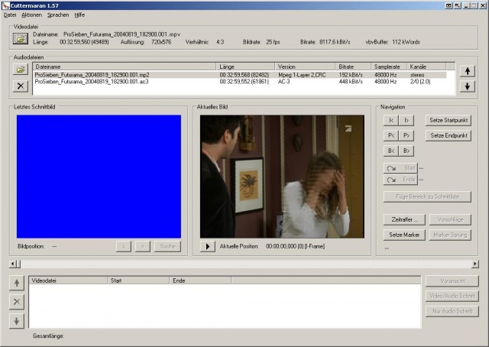Remove the selected audio file with X
This screenshot has height=347, width=489.
point(20,86)
